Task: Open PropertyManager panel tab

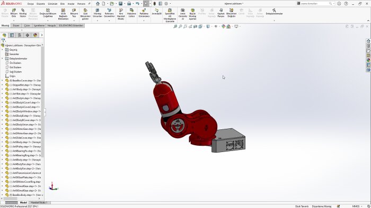Action: [x=12, y=35]
